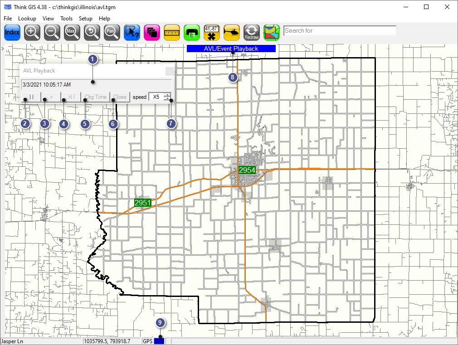Click the AVL/Event Playback banner
The height and width of the screenshot is (345, 458).
coord(231,49)
